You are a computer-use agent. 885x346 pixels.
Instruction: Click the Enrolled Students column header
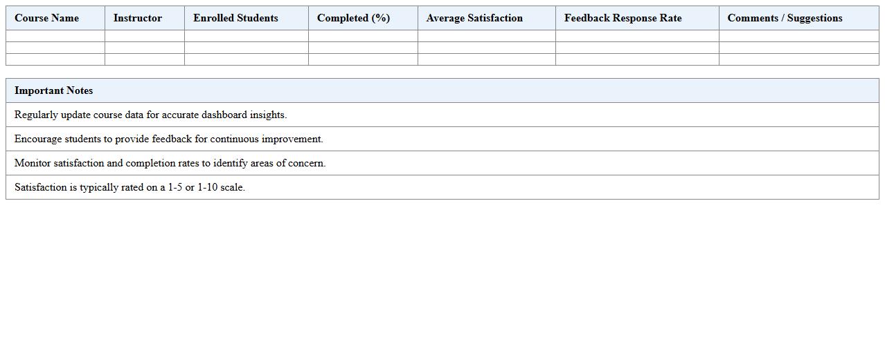[235, 18]
